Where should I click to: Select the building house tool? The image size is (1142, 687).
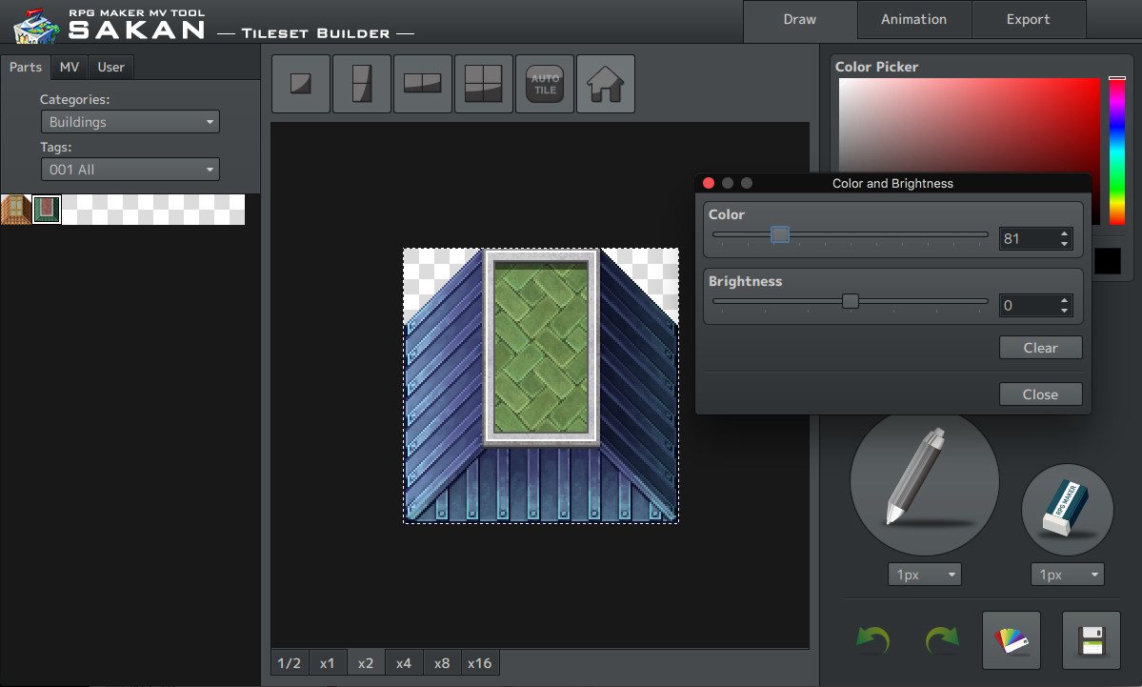605,84
